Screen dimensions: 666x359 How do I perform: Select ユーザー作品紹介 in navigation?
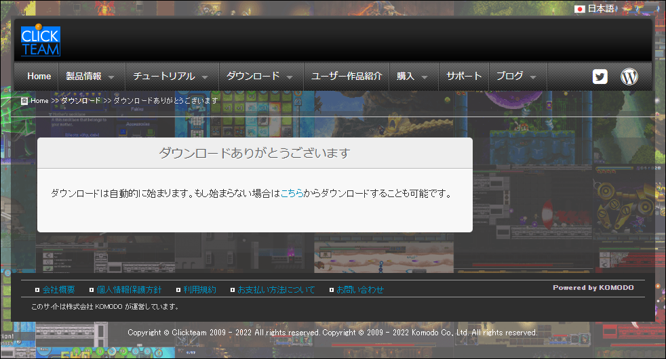pos(347,77)
